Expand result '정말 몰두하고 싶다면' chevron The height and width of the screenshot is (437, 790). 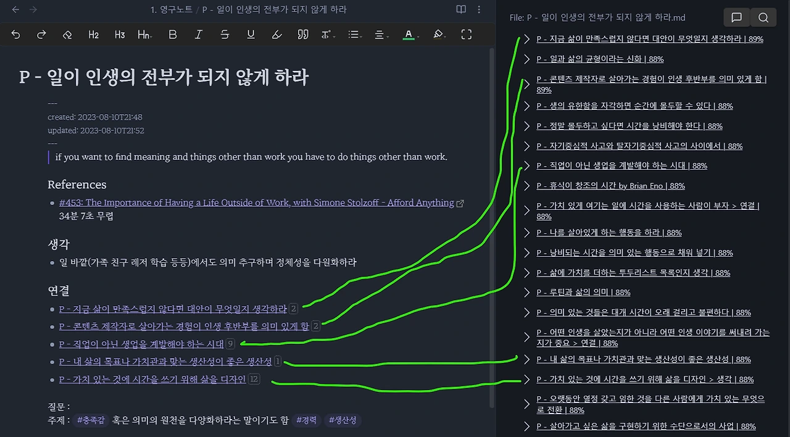tap(526, 126)
